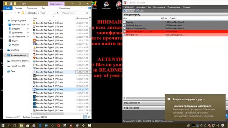Click icon of Encoder Test Type-1 (352).exe
The image size is (228, 128).
pyautogui.click(x=34, y=47)
